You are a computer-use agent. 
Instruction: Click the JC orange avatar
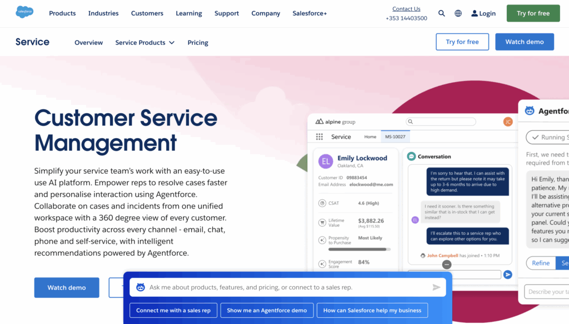[x=508, y=121]
